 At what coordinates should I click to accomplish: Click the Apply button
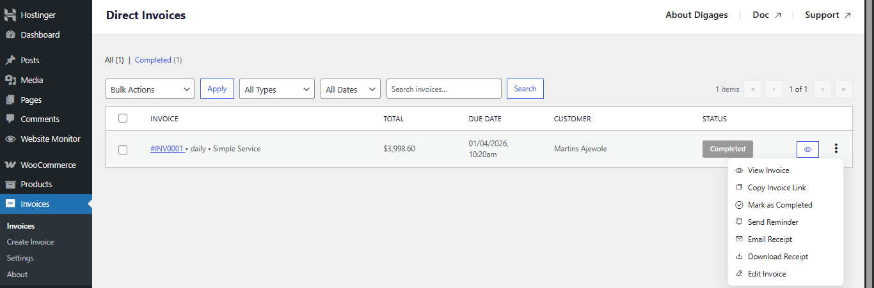click(217, 89)
